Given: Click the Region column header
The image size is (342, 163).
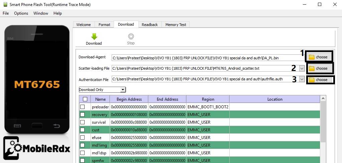Looking at the screenshot, I should 208,99.
